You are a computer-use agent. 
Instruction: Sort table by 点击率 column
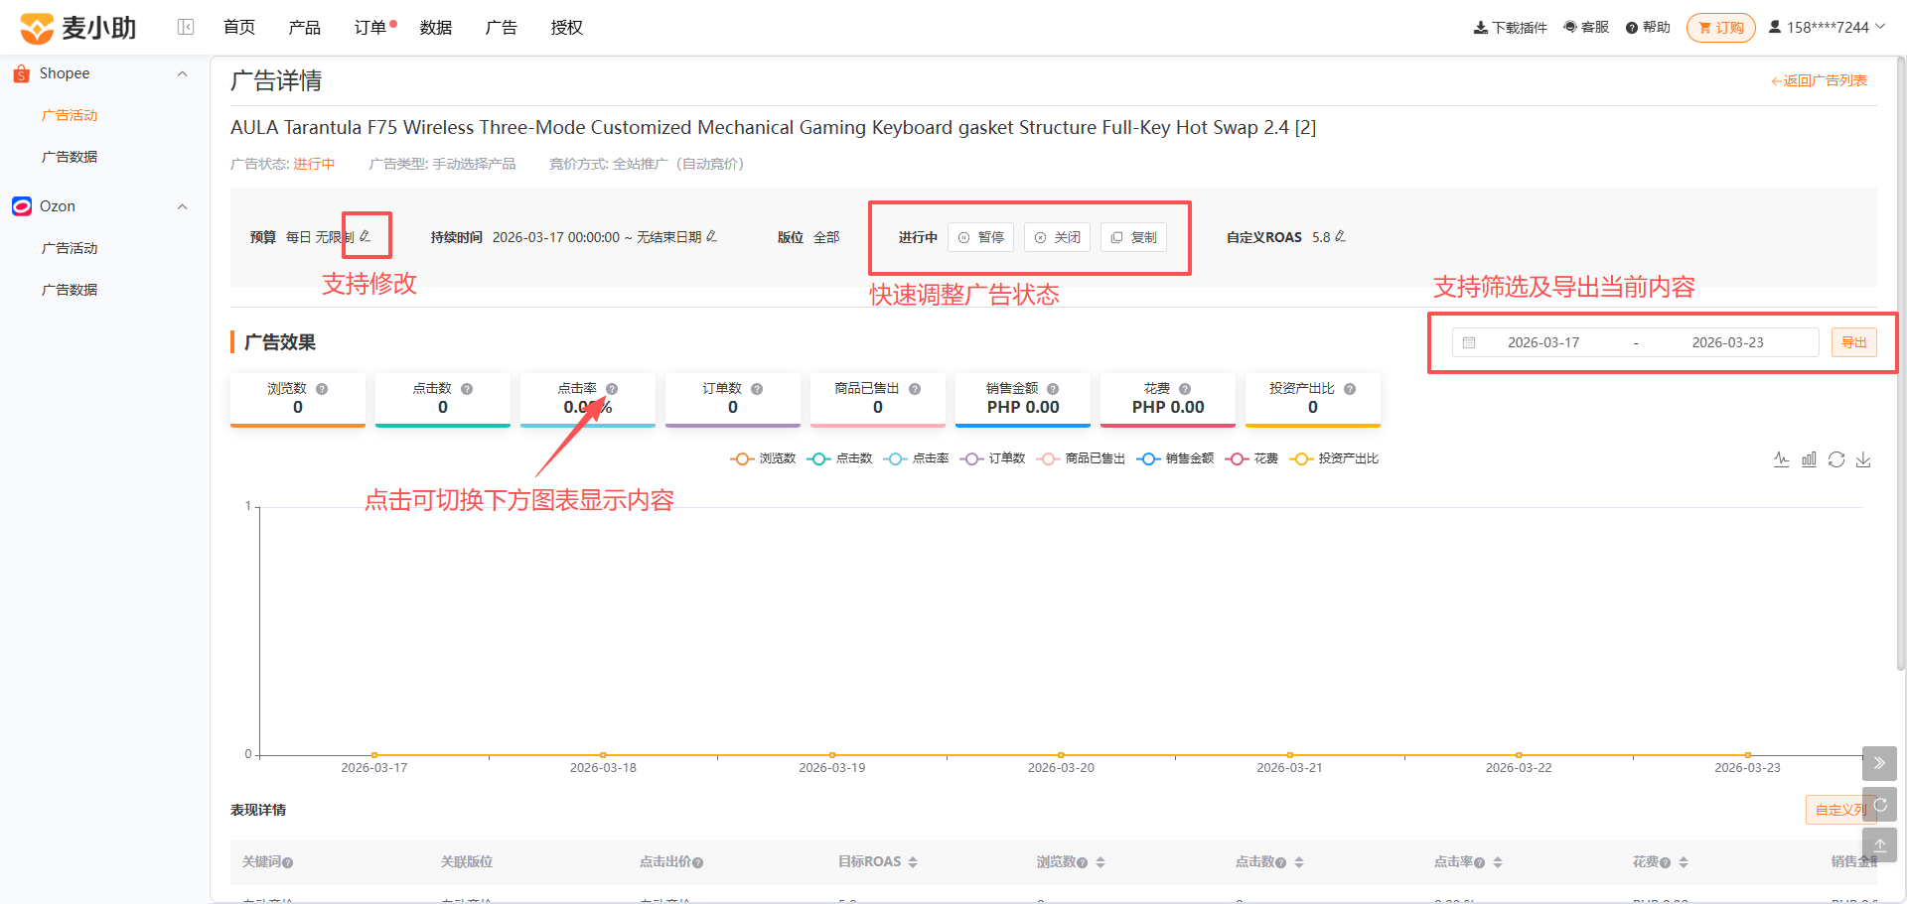1498,862
